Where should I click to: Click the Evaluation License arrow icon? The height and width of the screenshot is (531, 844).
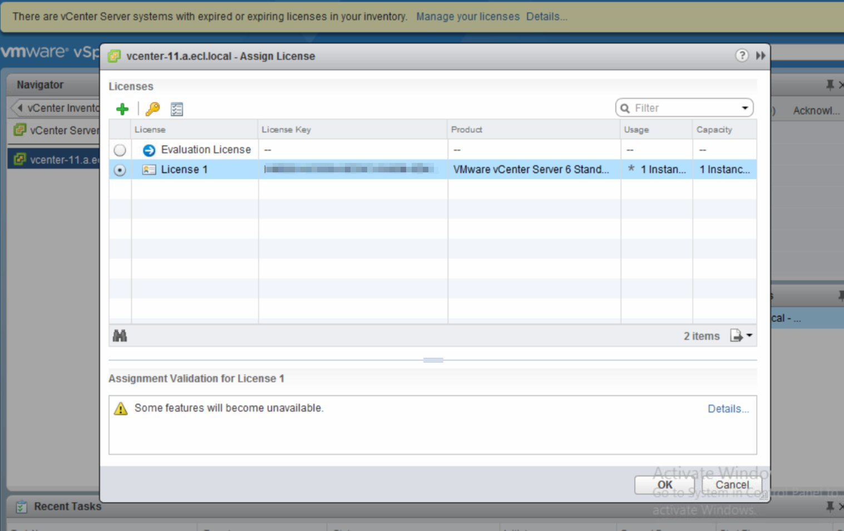[x=149, y=150]
